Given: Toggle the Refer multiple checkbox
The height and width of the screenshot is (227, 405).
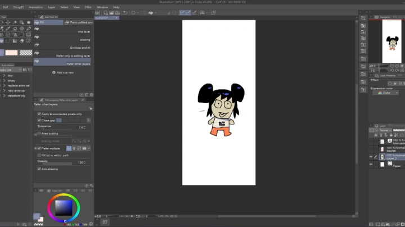Looking at the screenshot, I should click(x=39, y=148).
